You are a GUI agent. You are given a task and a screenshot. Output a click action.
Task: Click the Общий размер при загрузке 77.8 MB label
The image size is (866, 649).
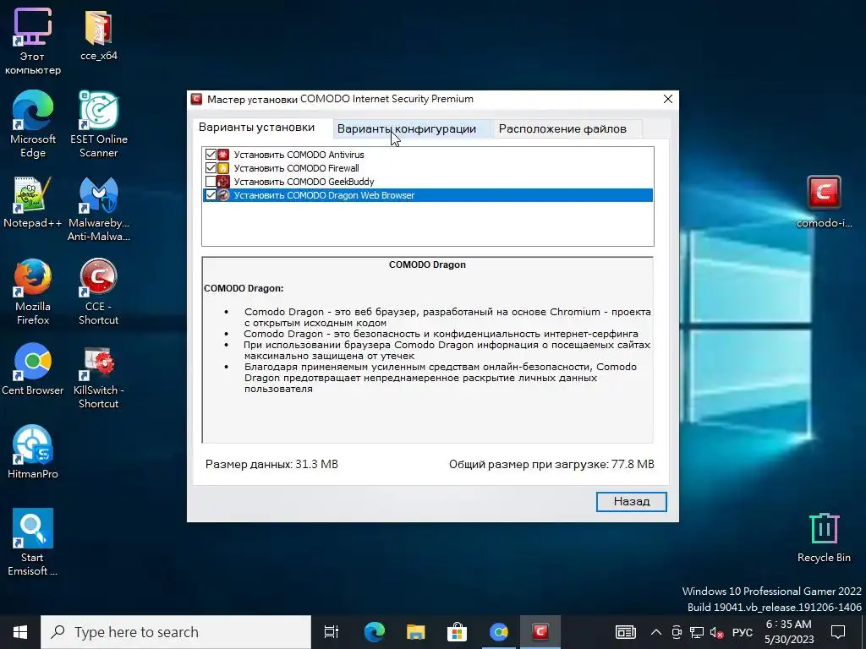pos(551,464)
